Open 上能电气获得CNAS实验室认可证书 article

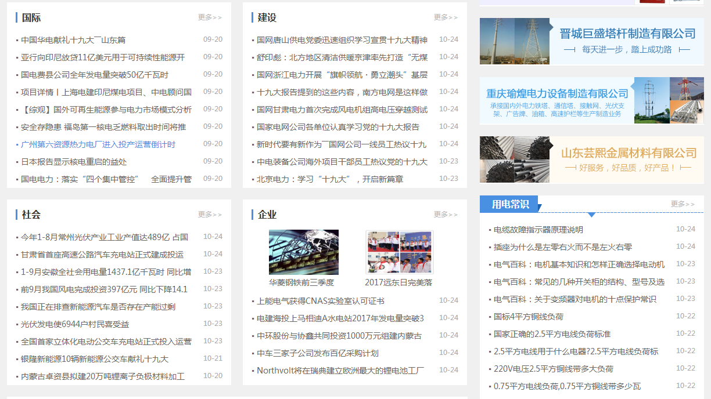point(321,301)
